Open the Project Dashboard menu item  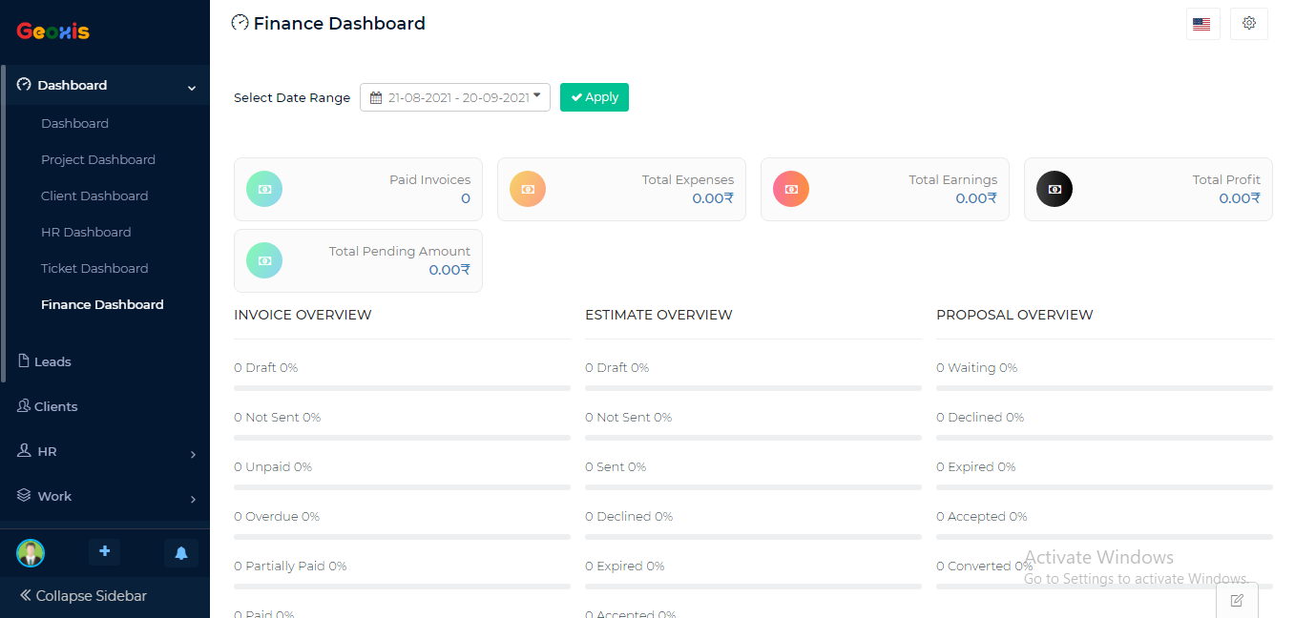click(x=98, y=159)
